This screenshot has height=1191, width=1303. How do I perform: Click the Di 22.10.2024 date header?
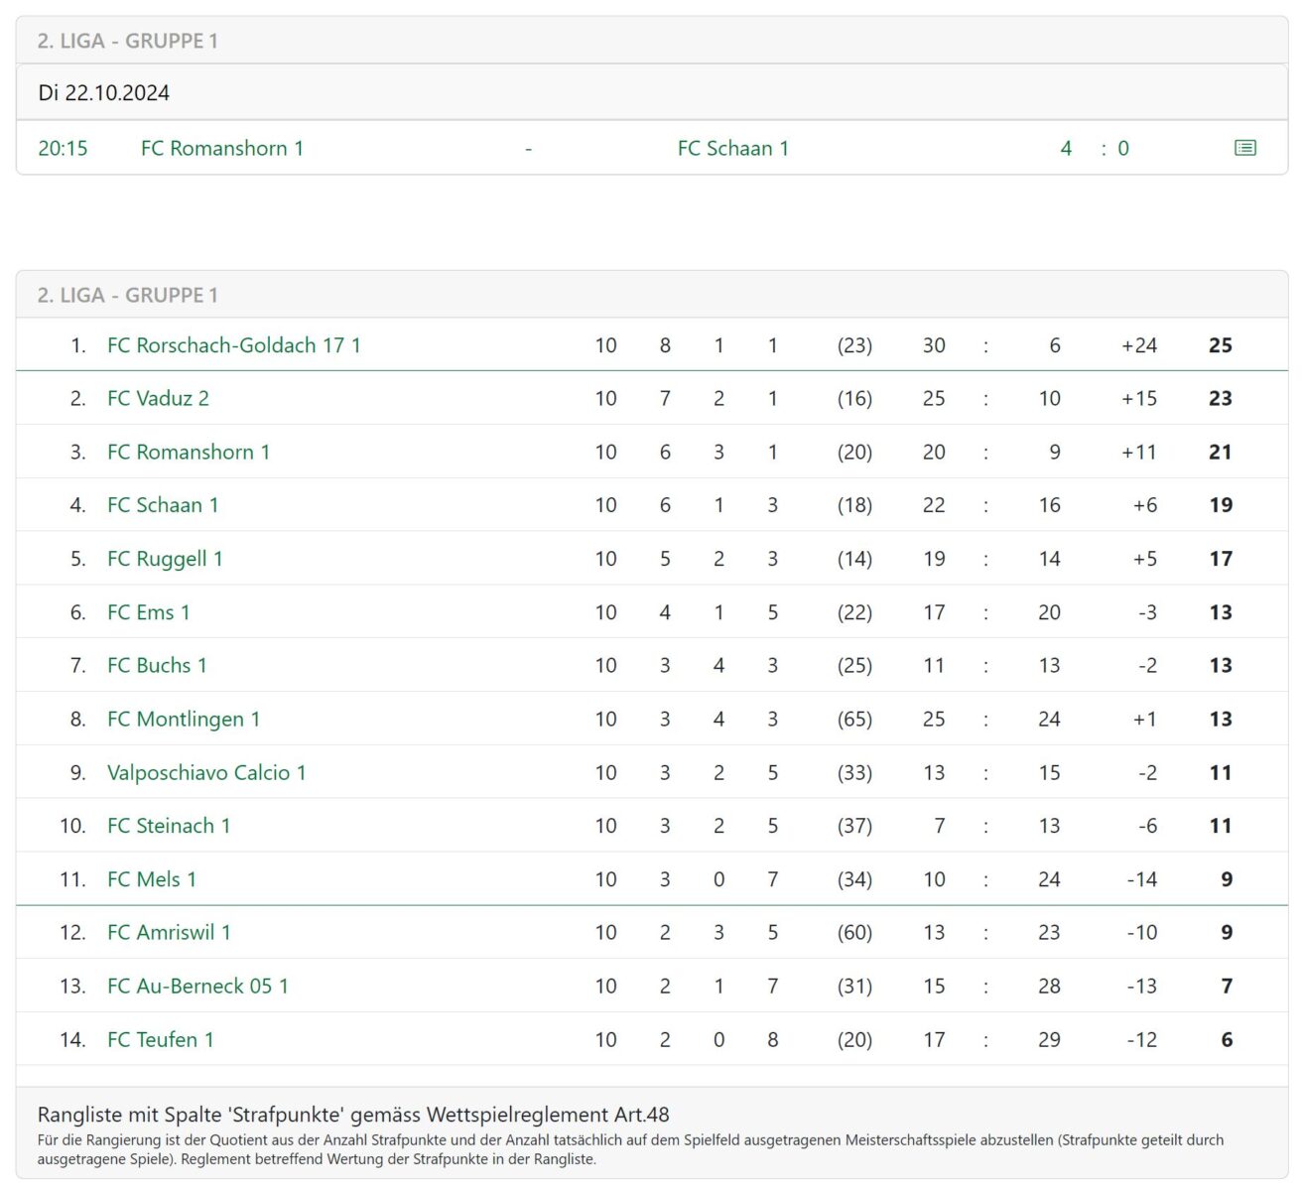[104, 92]
